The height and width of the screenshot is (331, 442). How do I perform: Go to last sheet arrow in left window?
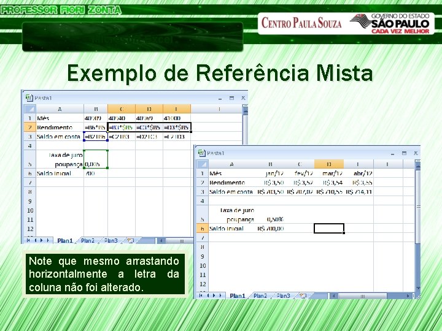(x=48, y=240)
